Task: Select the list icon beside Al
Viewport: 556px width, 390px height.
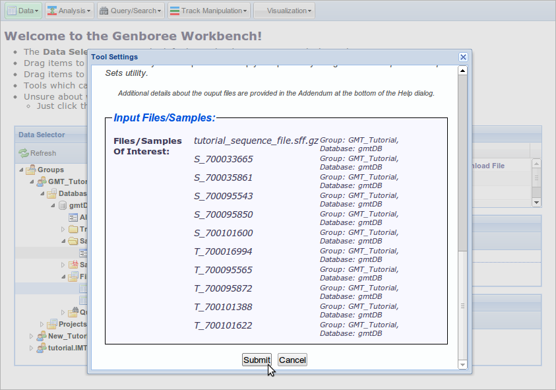Action: click(x=73, y=217)
